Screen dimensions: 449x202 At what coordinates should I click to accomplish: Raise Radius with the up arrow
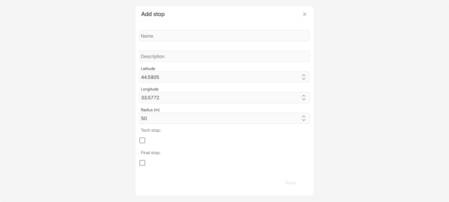304,116
